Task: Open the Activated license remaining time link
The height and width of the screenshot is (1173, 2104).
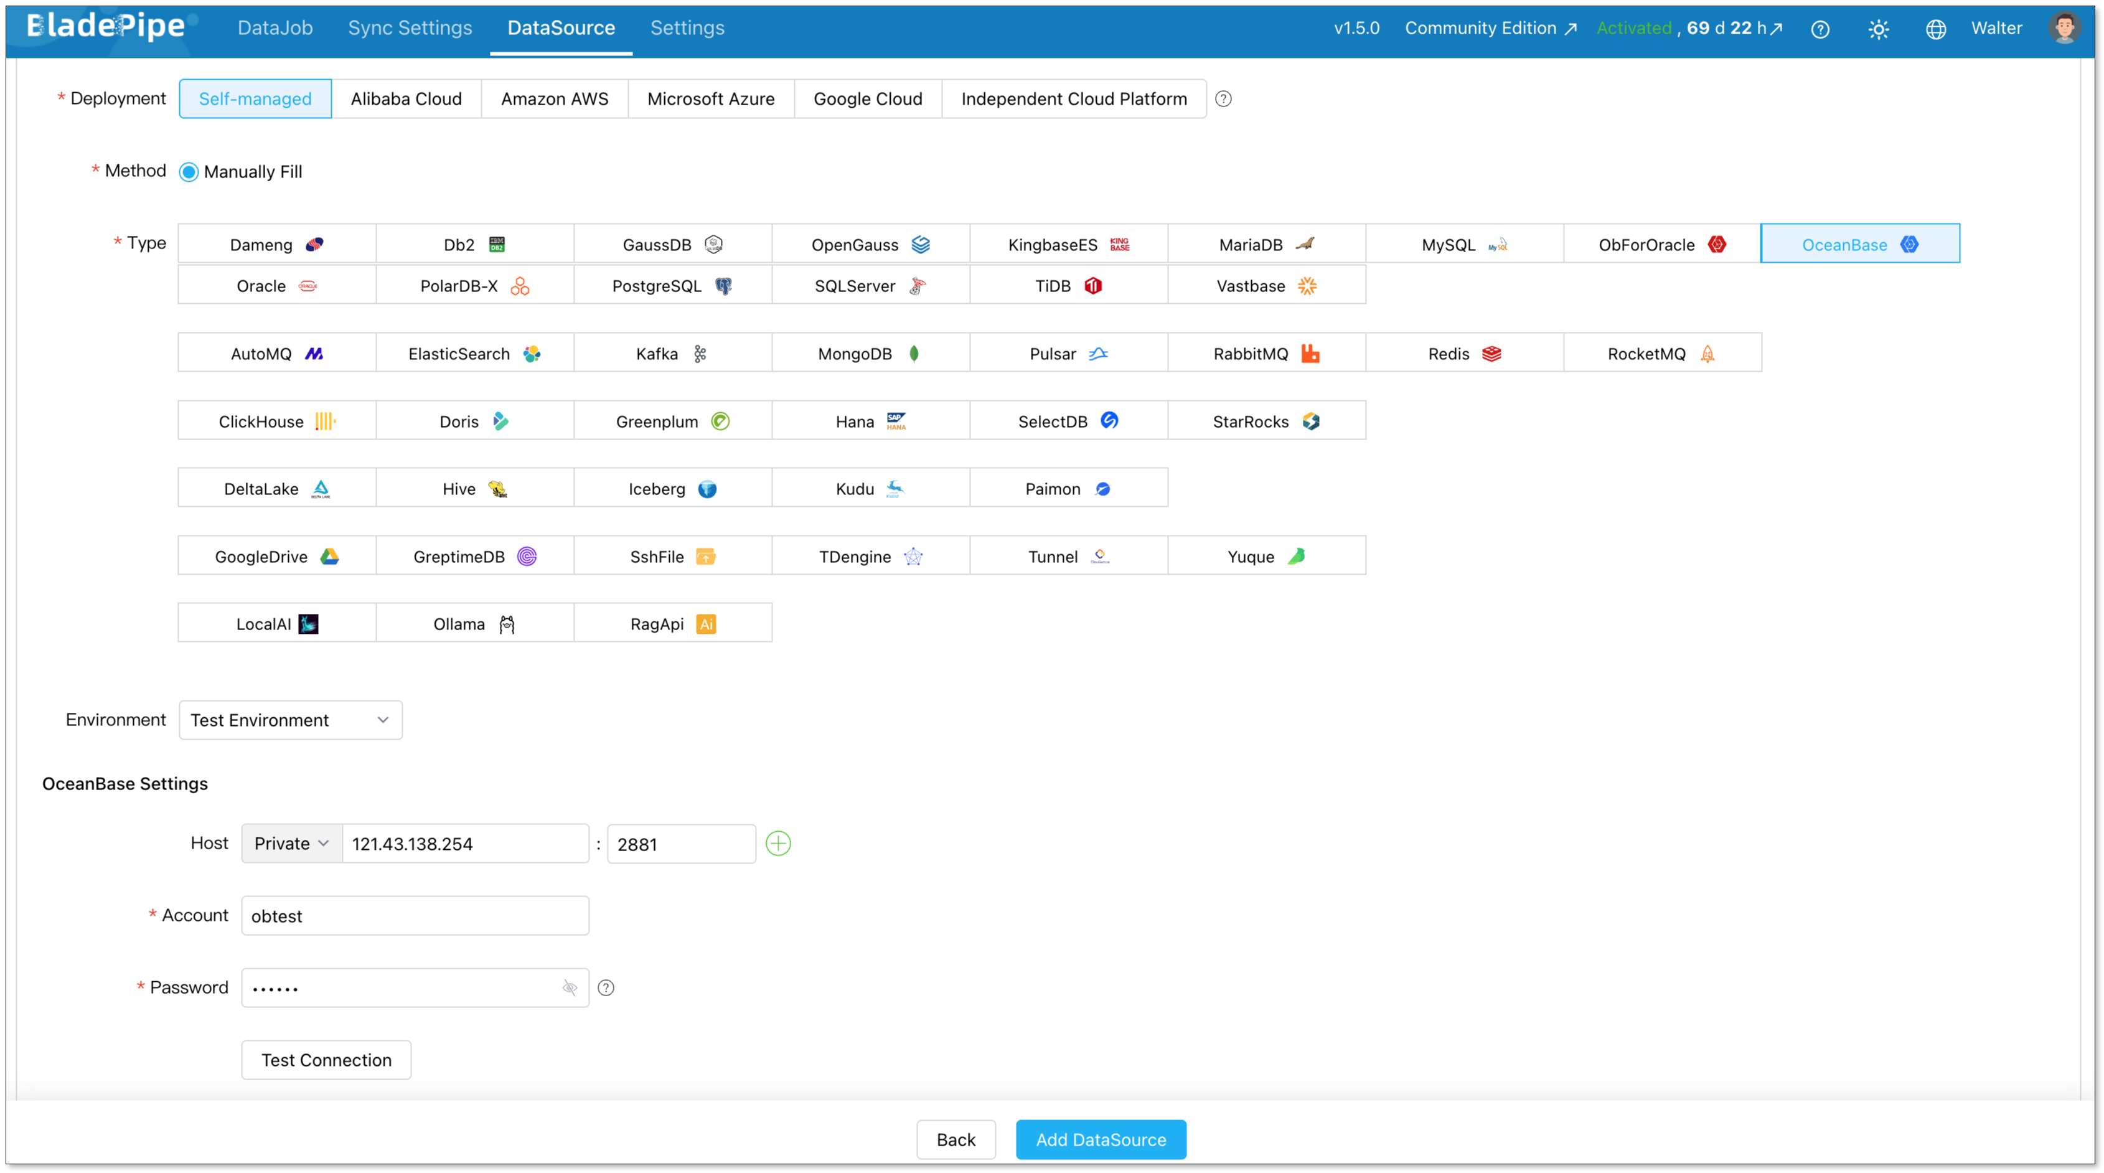Action: (1689, 29)
